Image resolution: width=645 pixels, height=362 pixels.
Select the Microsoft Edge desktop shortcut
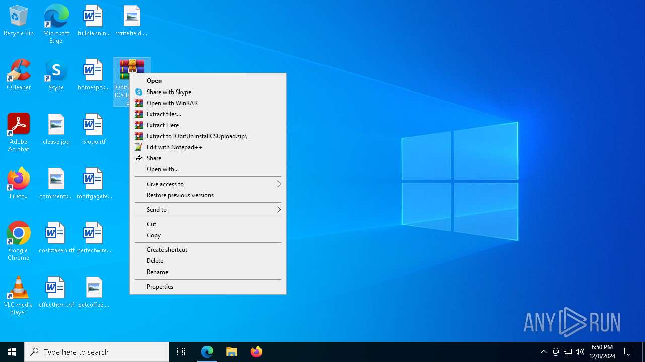coord(56,24)
